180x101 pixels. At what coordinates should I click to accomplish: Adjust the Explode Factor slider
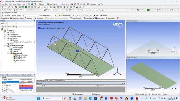pyautogui.click(x=31, y=15)
